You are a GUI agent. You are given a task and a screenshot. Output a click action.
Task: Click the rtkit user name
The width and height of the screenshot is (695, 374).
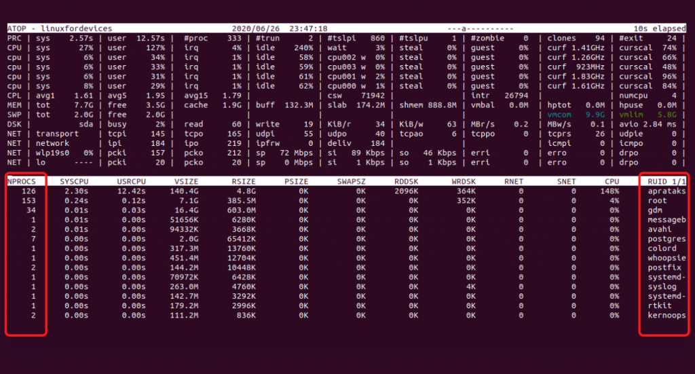(660, 305)
